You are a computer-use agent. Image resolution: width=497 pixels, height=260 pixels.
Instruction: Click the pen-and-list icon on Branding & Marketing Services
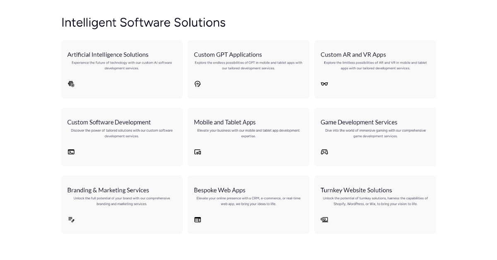coord(71,220)
